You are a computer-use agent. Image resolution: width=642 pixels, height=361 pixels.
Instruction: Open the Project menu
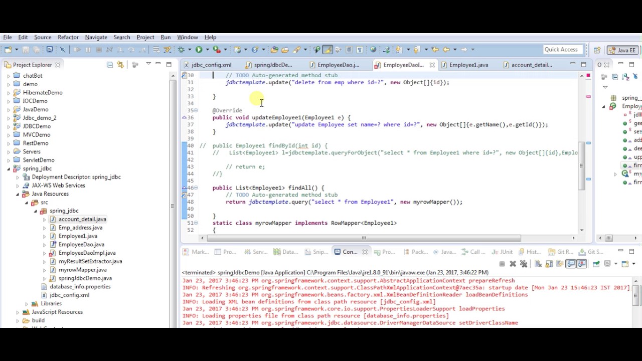pyautogui.click(x=145, y=37)
